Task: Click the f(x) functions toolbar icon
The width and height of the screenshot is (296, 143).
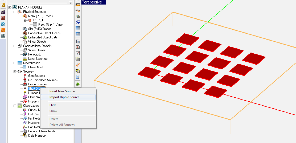Action: point(78,42)
